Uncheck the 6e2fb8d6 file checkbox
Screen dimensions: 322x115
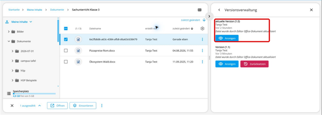pos(66,39)
